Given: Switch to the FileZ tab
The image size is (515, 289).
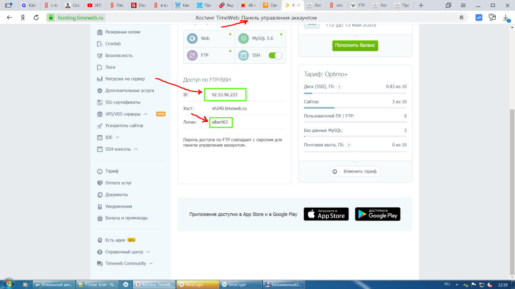Looking at the screenshot, I should [x=117, y=6].
